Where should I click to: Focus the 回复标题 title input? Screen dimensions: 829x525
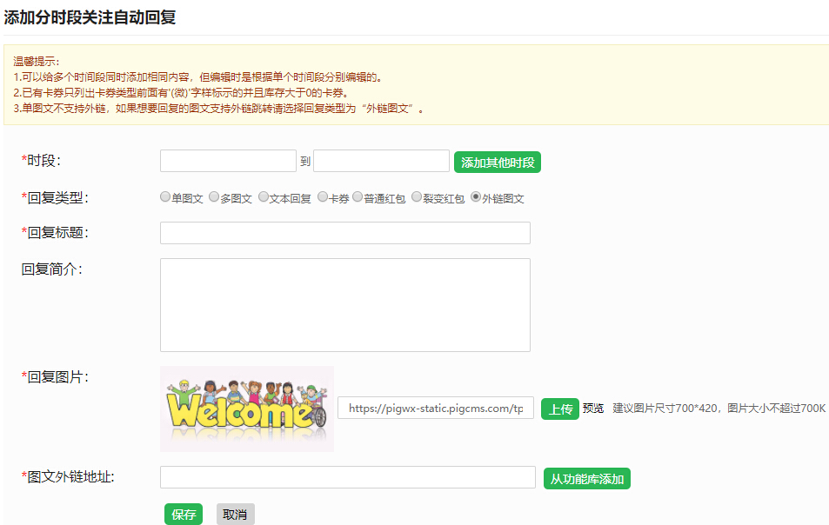click(x=344, y=232)
